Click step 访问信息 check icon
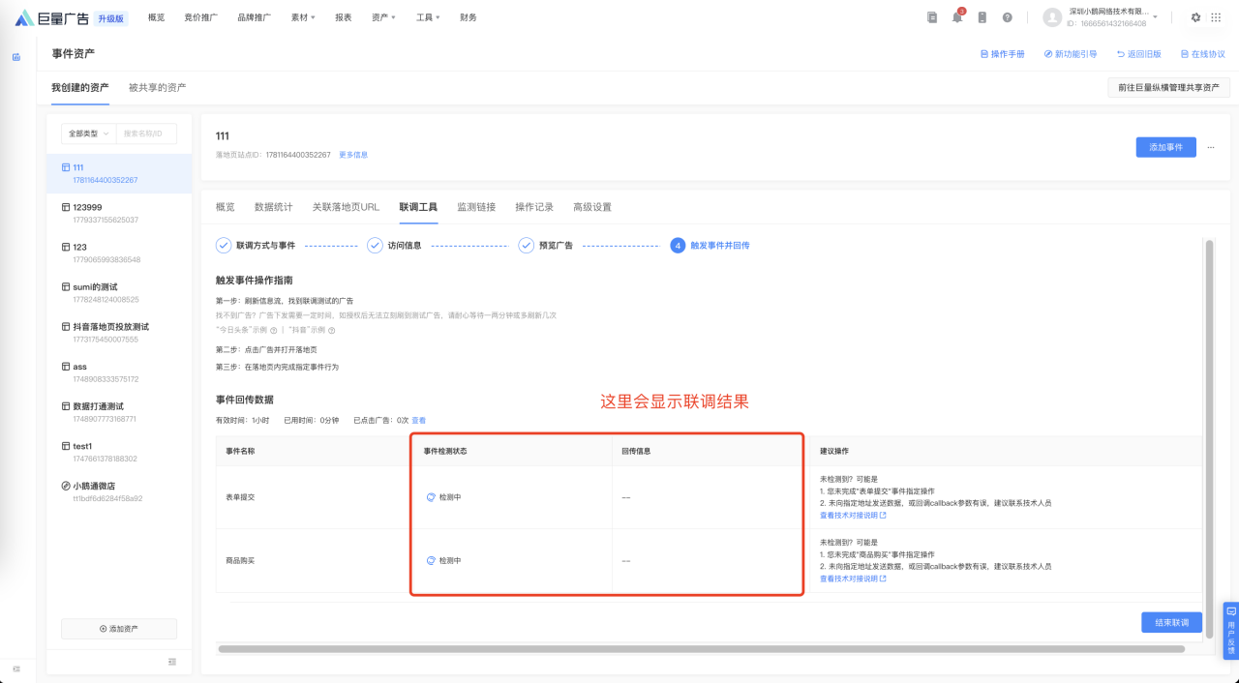Image resolution: width=1239 pixels, height=683 pixels. click(375, 245)
